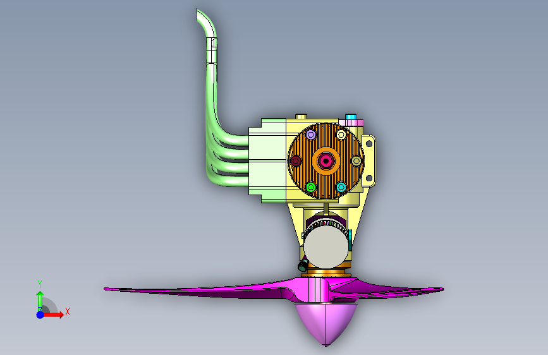Select the cyan cap atop the engine

(x=351, y=117)
